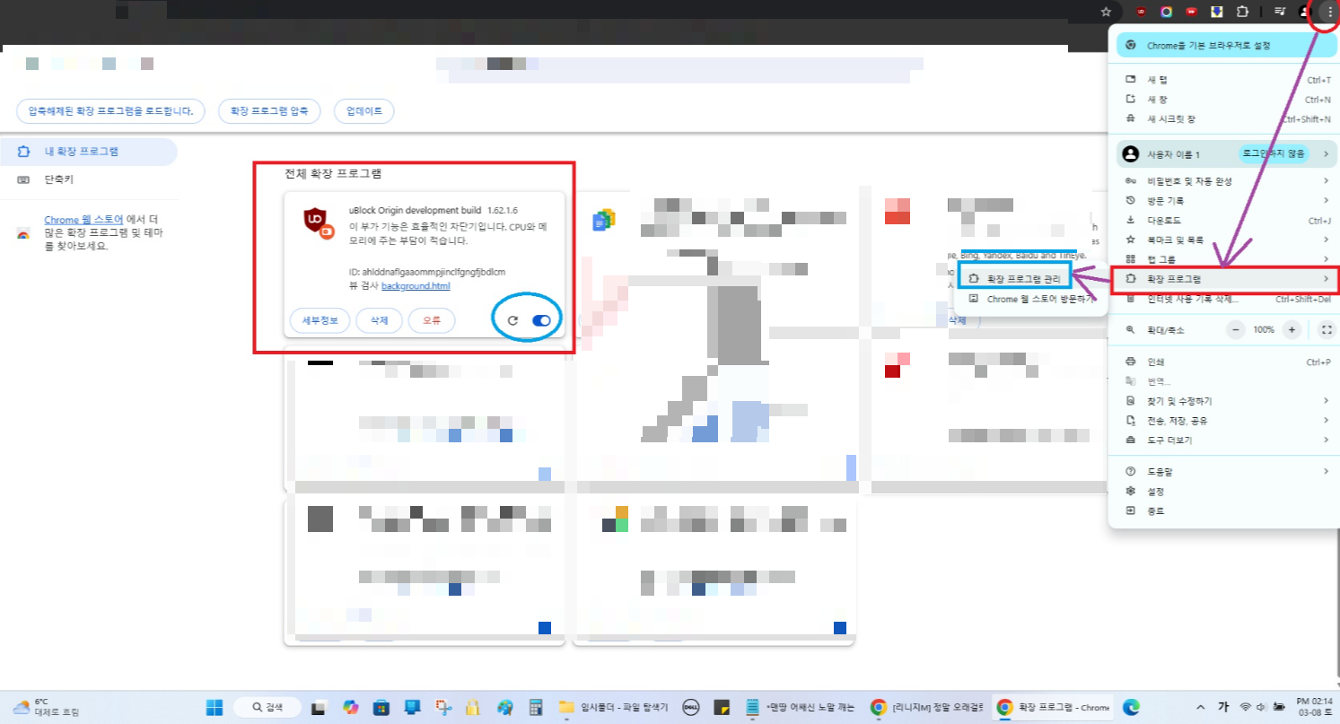Open the volume speaker tray icon
The width and height of the screenshot is (1340, 724).
click(1261, 707)
